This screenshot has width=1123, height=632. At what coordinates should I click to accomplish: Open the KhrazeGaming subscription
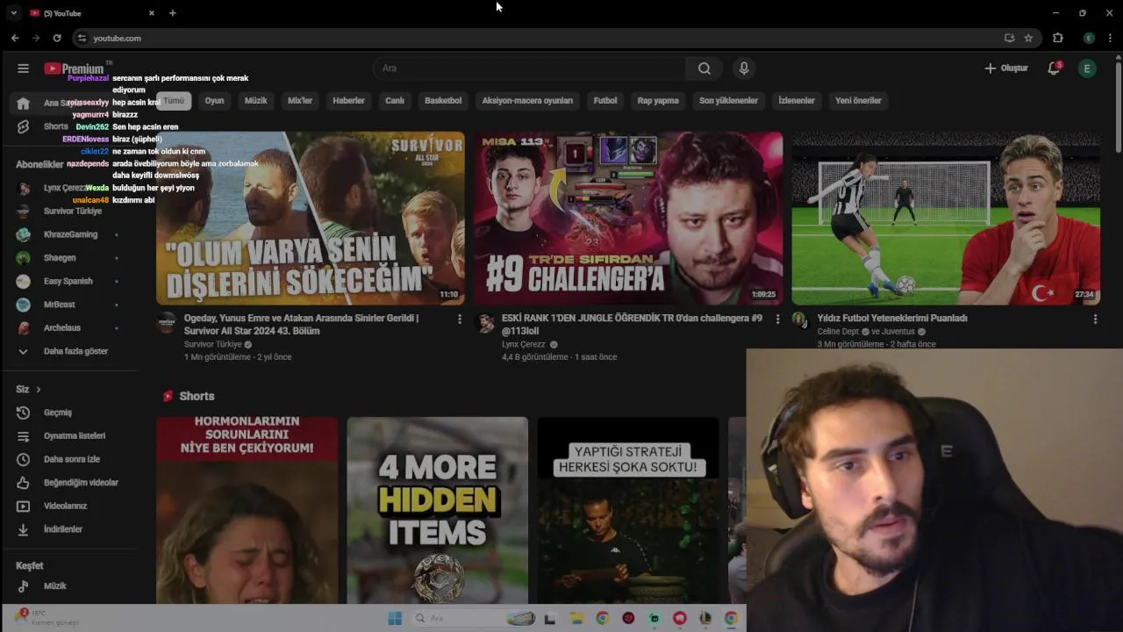[x=68, y=234]
